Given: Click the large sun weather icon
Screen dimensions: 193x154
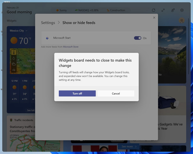Looking at the screenshot, I should 14,40.
